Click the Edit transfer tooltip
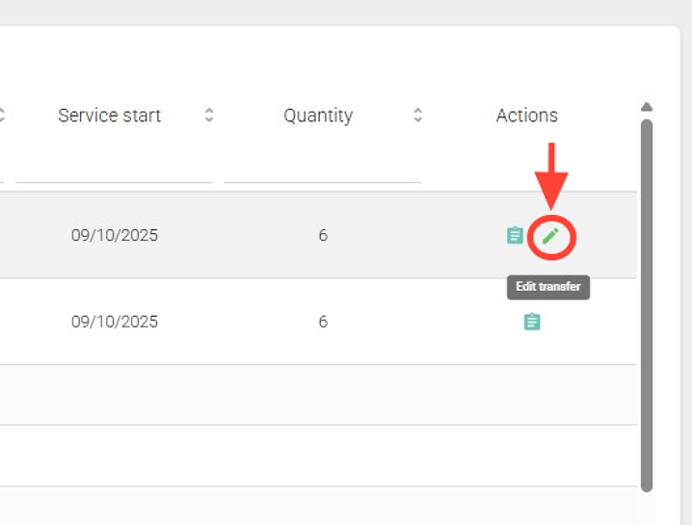The width and height of the screenshot is (692, 525). (x=548, y=287)
